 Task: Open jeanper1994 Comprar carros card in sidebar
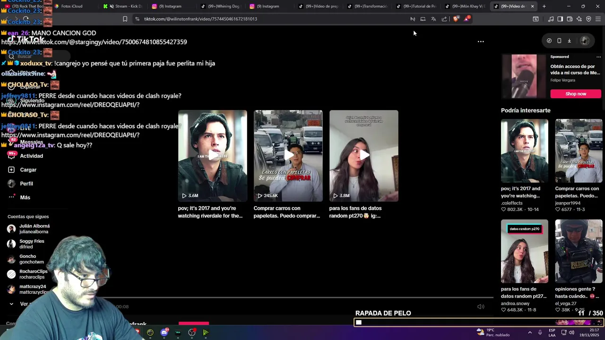579,165
